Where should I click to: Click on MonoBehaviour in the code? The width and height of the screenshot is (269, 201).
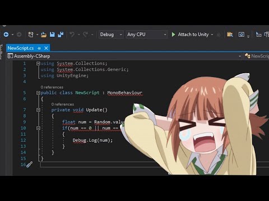coord(124,93)
